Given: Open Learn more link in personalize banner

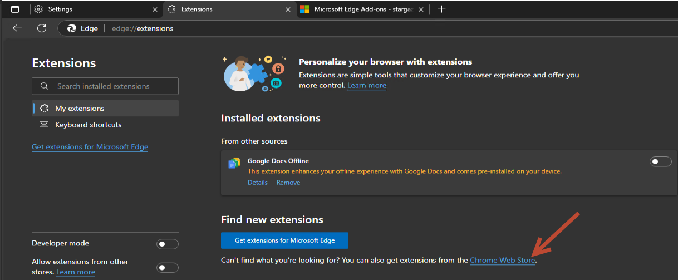Looking at the screenshot, I should coord(367,85).
